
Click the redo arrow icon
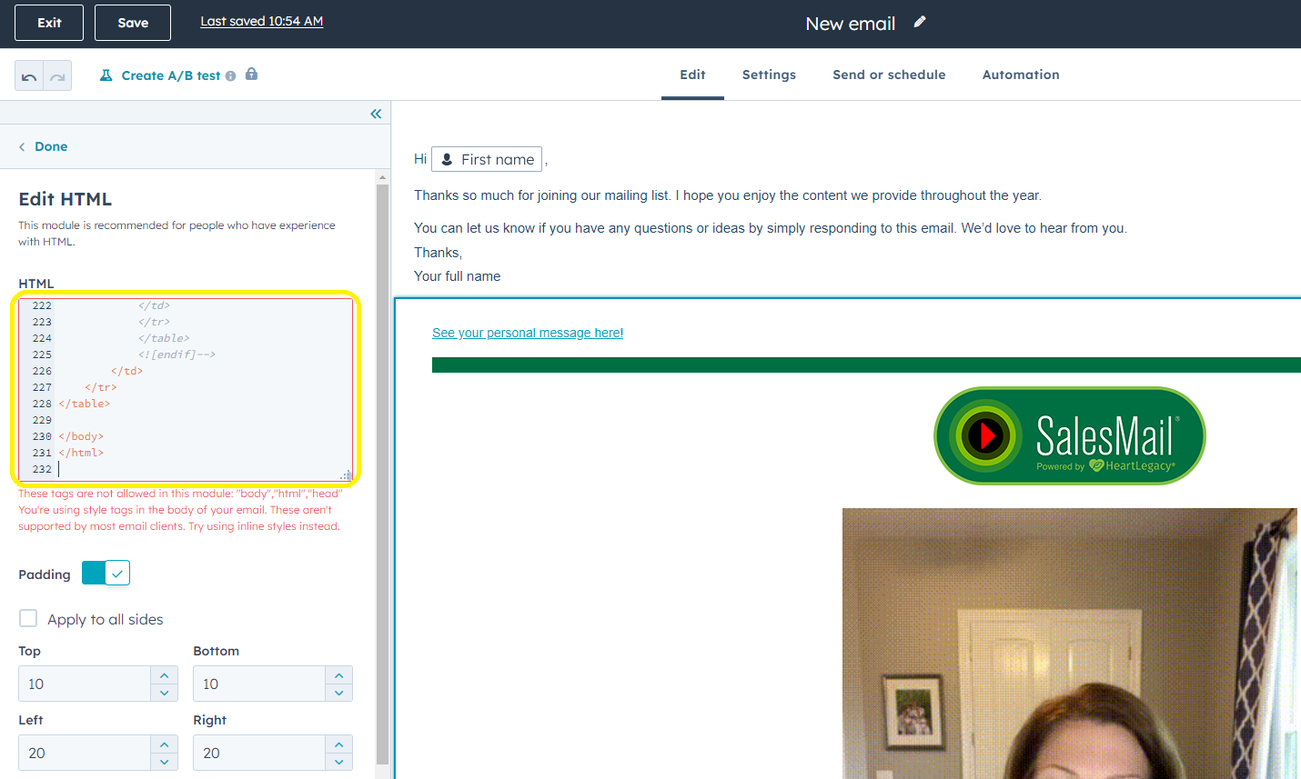57,76
